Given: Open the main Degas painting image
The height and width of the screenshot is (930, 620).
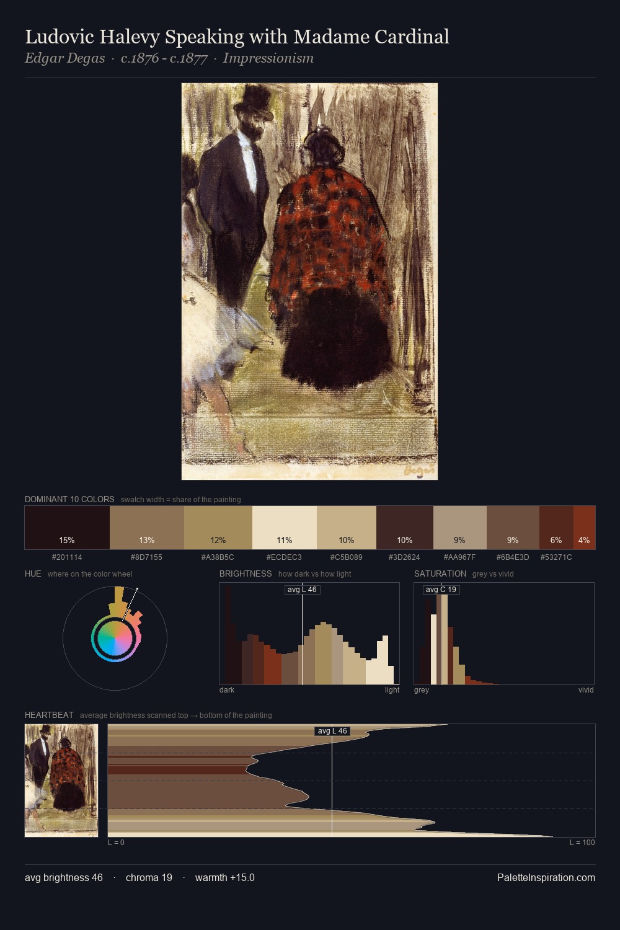Looking at the screenshot, I should (x=309, y=281).
